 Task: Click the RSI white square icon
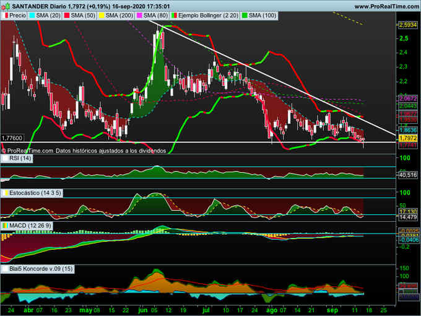coord(5,158)
